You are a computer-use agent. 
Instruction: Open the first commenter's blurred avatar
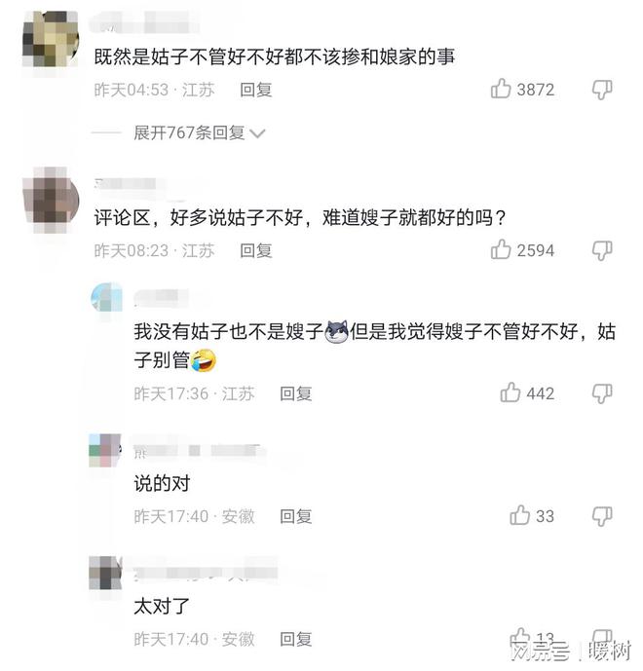pos(51,39)
